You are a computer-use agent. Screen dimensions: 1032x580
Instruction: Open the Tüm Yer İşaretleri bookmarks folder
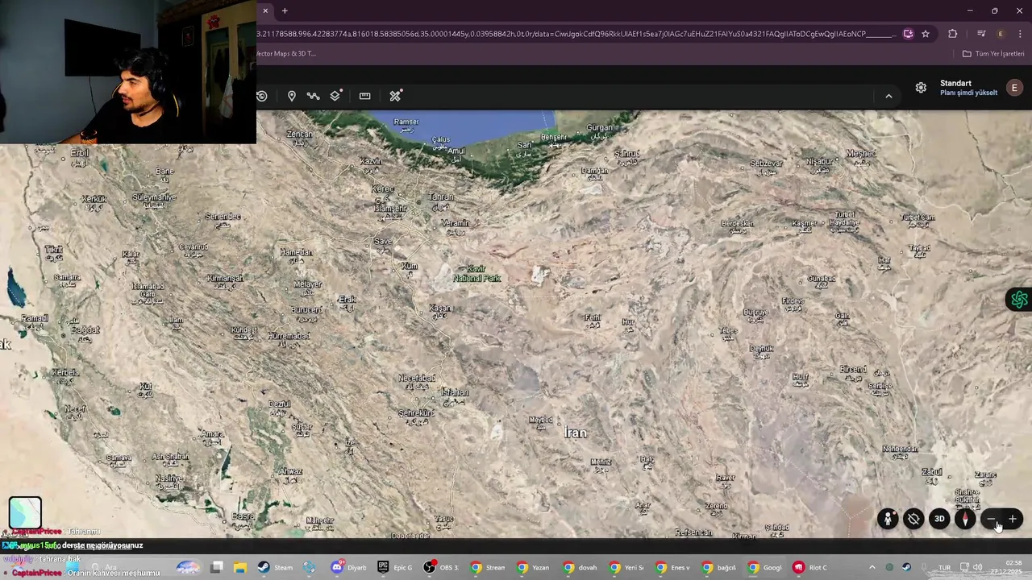(x=993, y=54)
